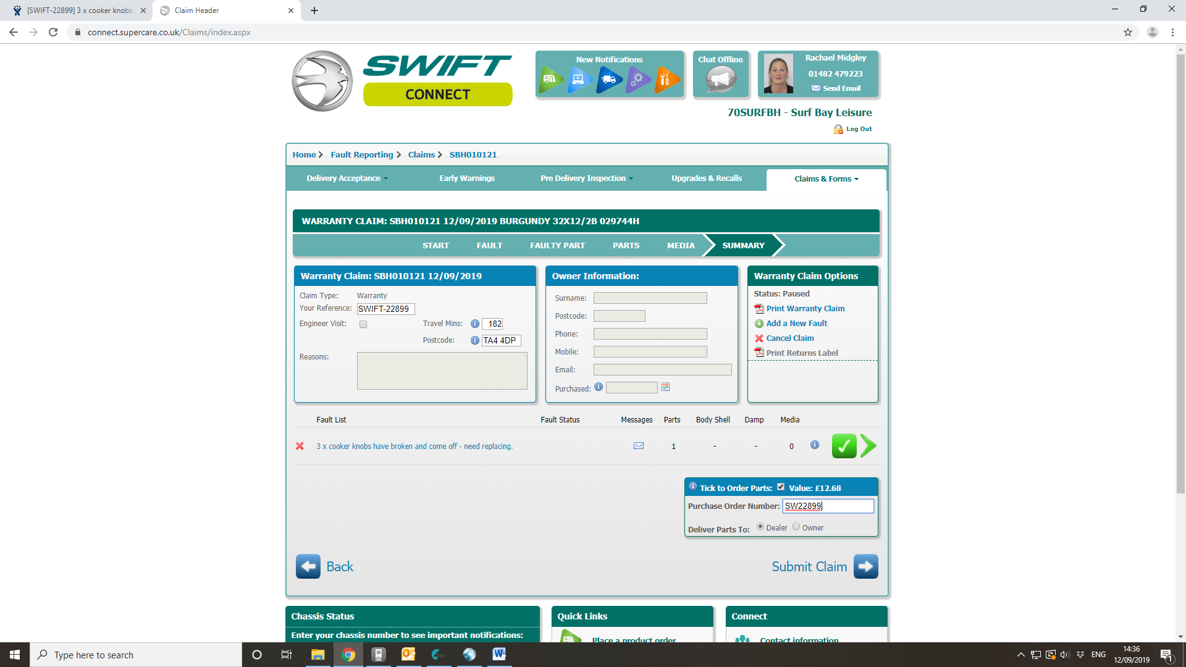Click the Print Warranty Claim link
The image size is (1186, 667).
[805, 308]
